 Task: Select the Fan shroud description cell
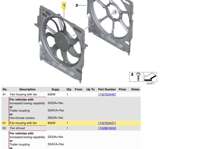coord(17,128)
